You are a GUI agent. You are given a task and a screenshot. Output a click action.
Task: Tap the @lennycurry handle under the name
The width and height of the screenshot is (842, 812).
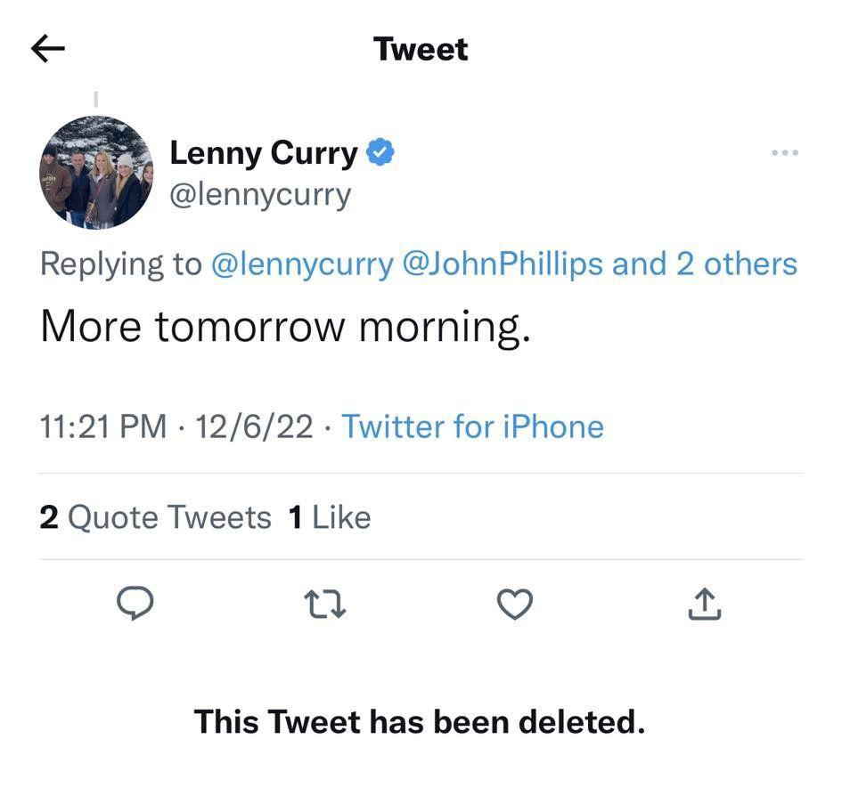click(260, 195)
